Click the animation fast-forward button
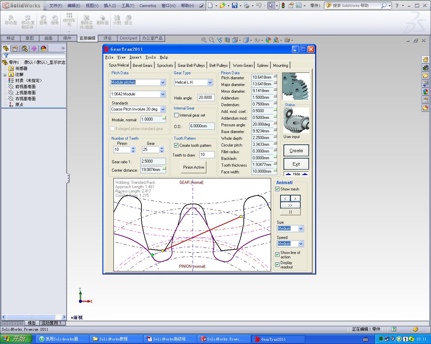 (x=290, y=205)
